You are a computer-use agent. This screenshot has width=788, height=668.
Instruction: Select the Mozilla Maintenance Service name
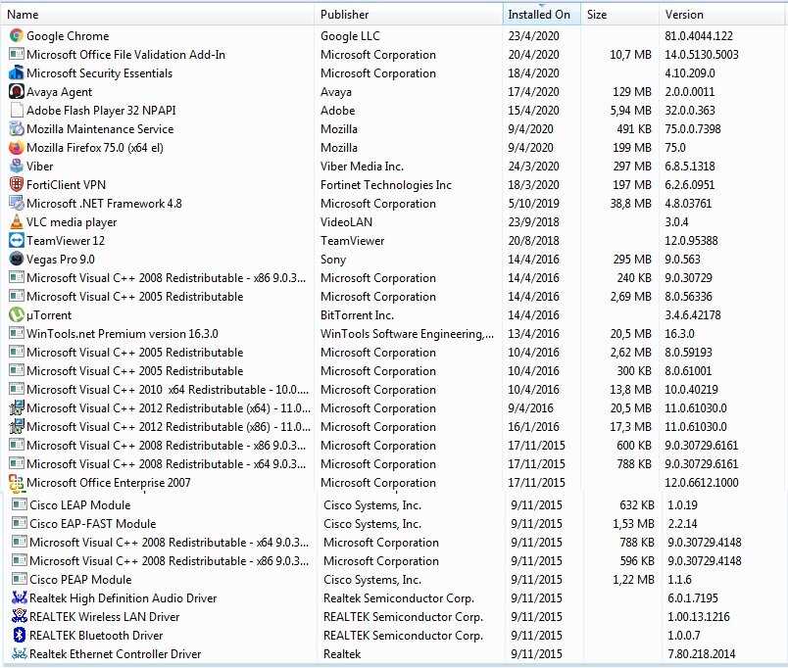tap(100, 129)
